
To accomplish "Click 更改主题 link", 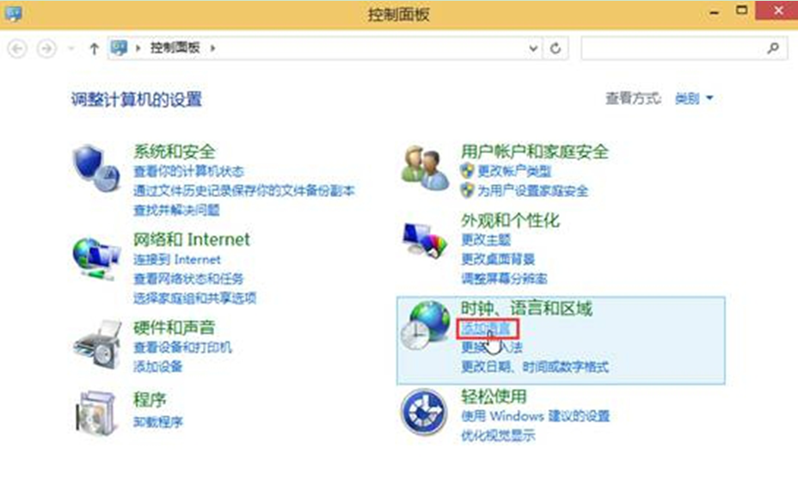I will (486, 240).
